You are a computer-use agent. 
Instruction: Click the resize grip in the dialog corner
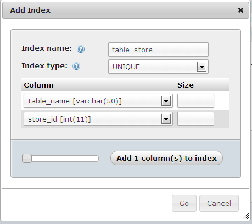[246, 216]
